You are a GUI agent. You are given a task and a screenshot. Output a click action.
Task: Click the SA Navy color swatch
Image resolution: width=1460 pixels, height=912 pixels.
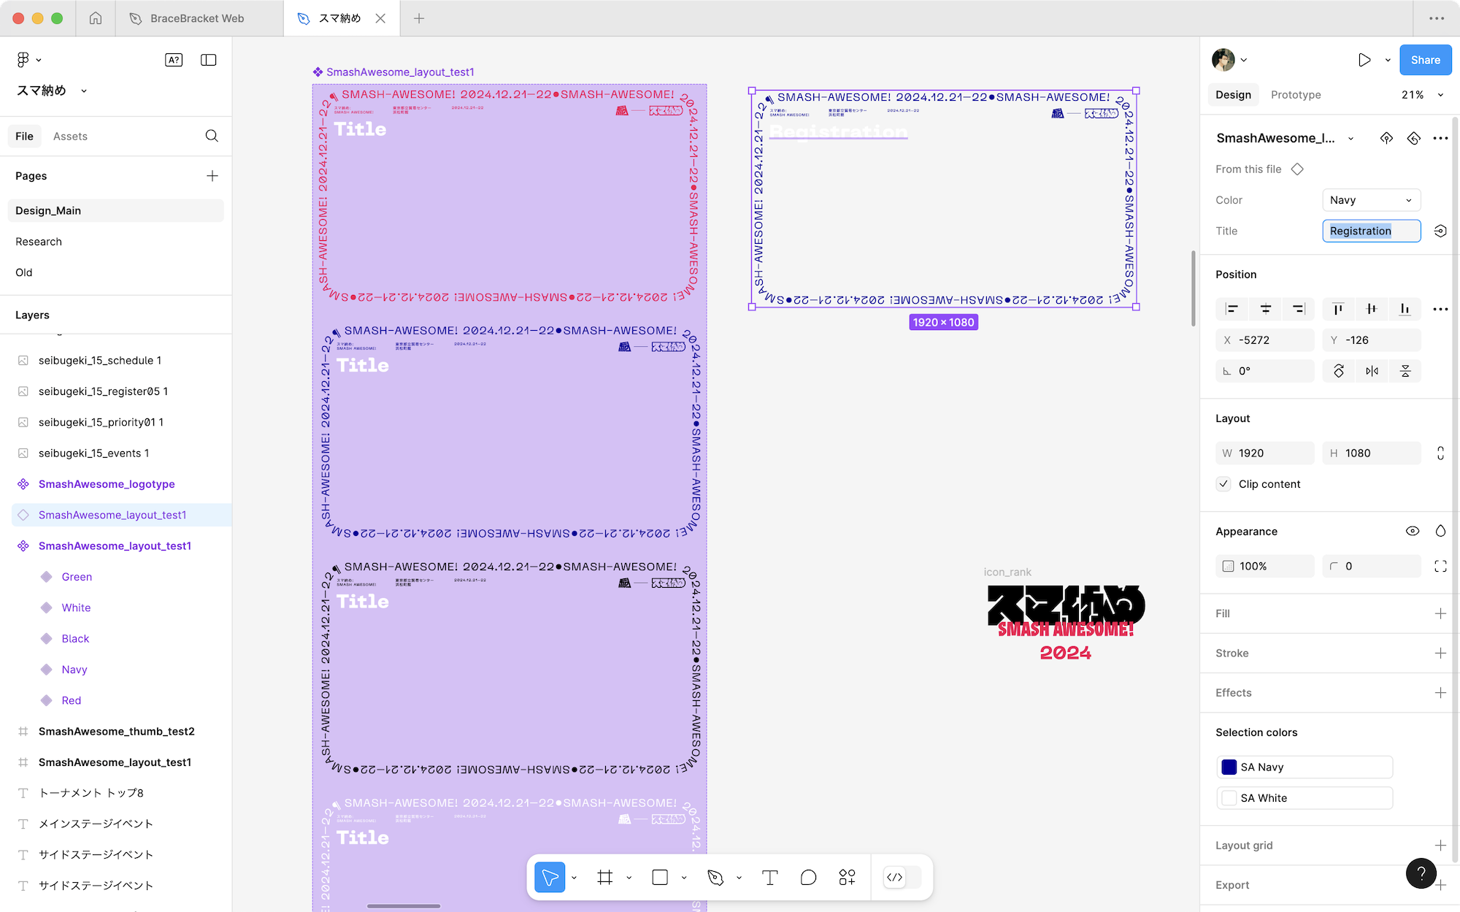(1229, 767)
